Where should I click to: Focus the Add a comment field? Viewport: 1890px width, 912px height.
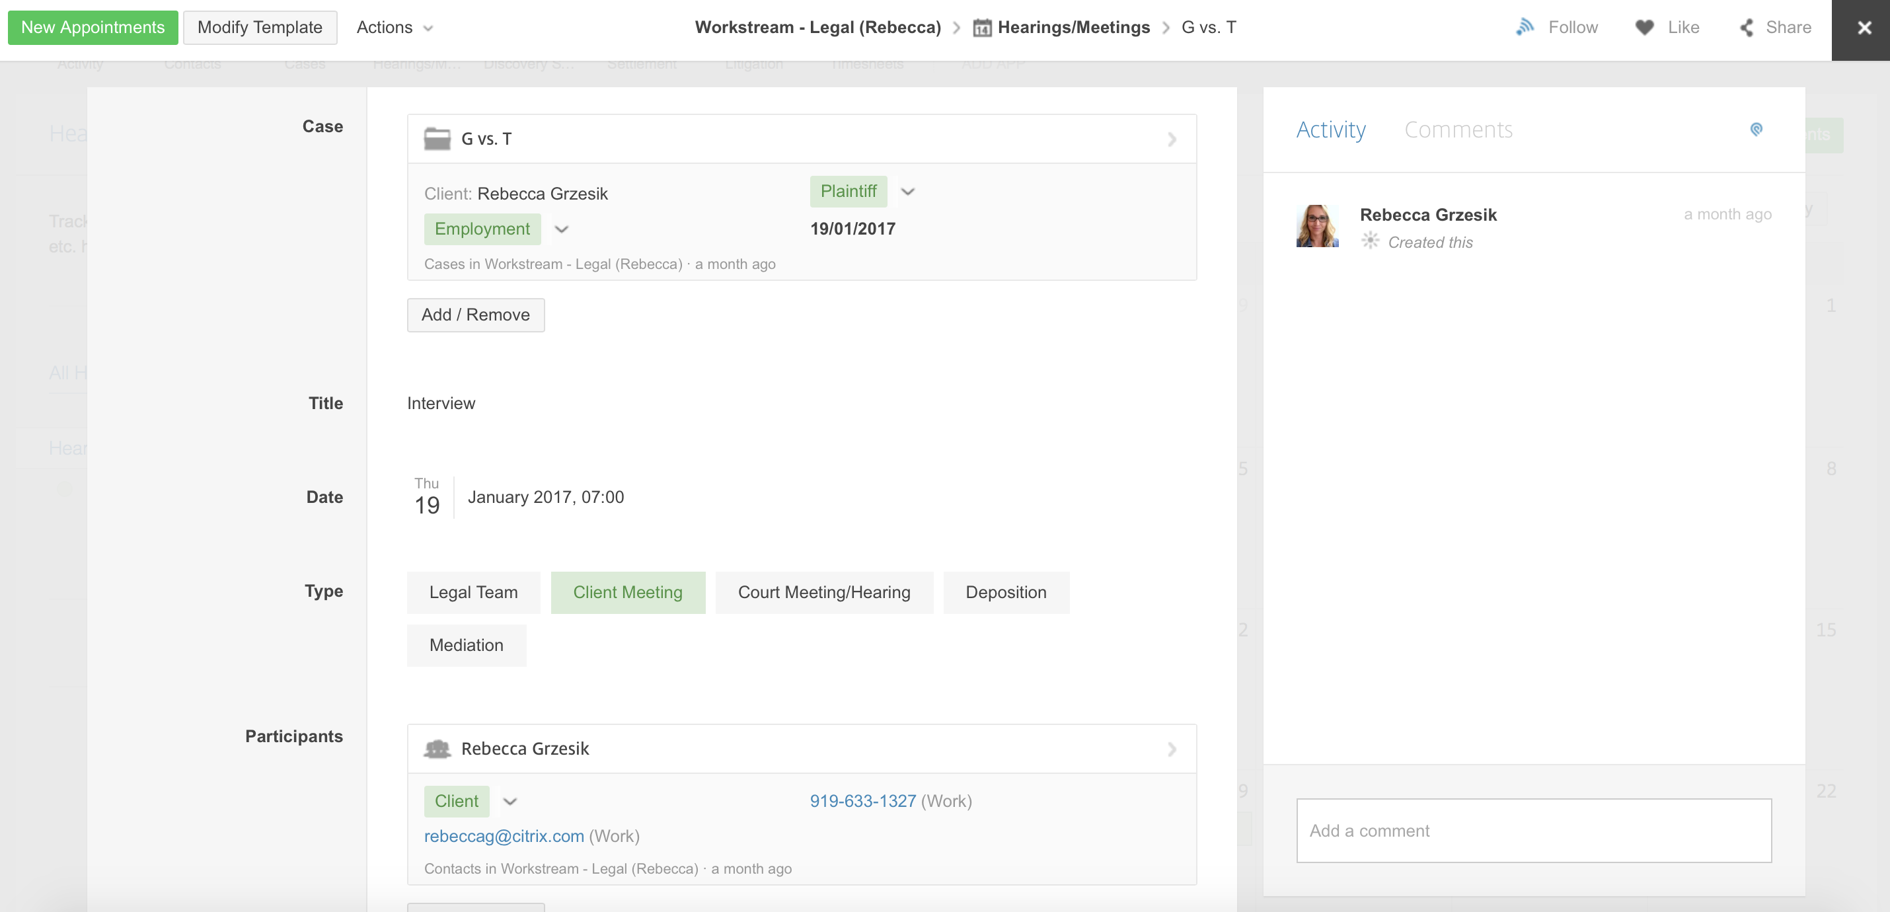point(1533,831)
